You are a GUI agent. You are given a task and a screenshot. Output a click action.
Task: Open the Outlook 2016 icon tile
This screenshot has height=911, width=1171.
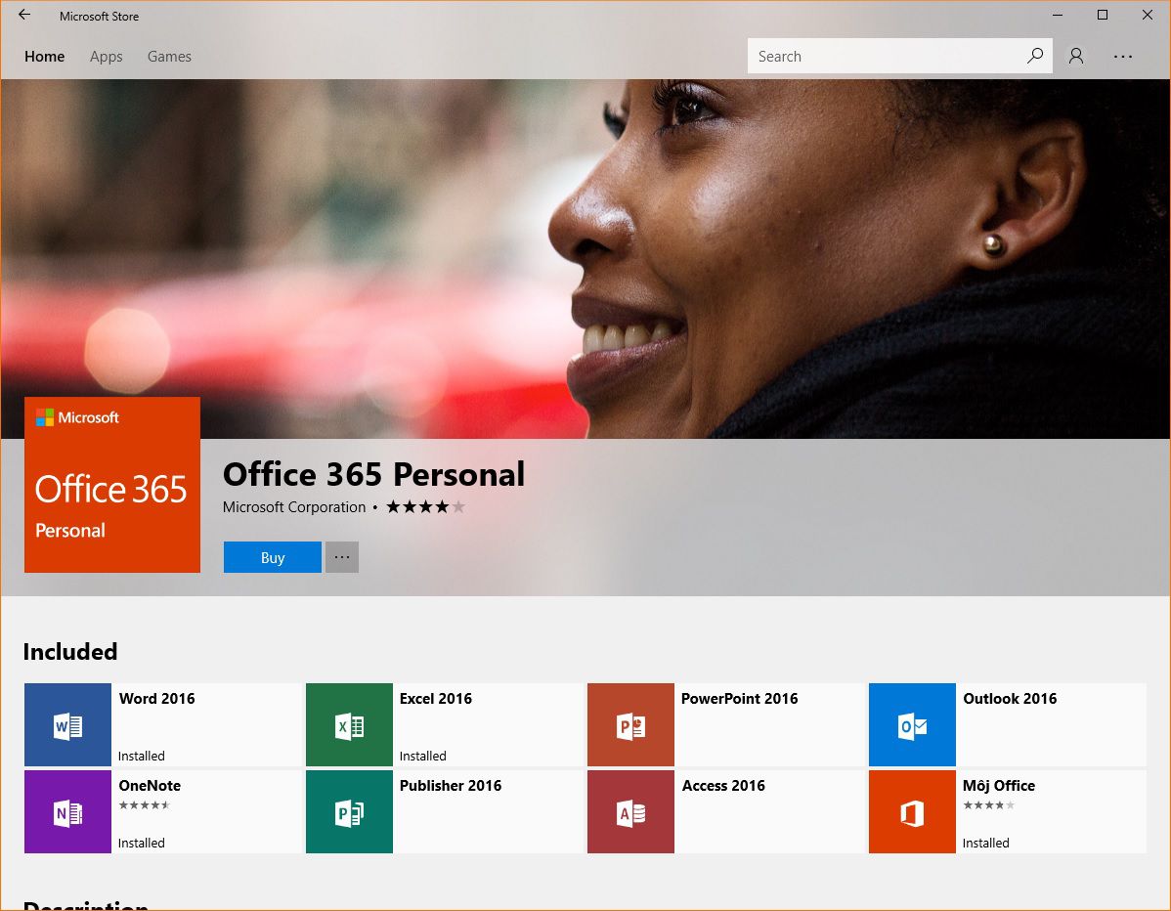tap(913, 725)
